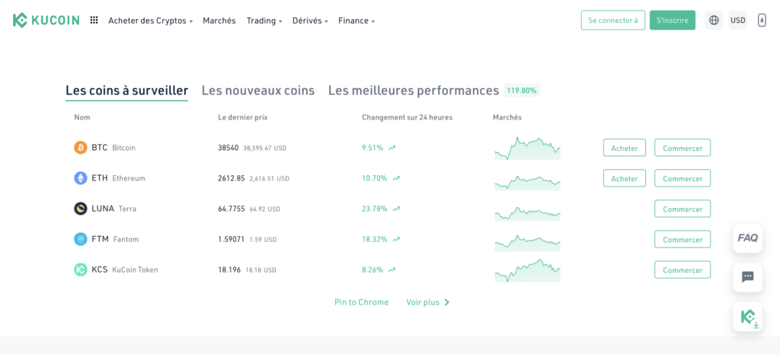Click the Fantom name text
The width and height of the screenshot is (780, 354).
[126, 239]
